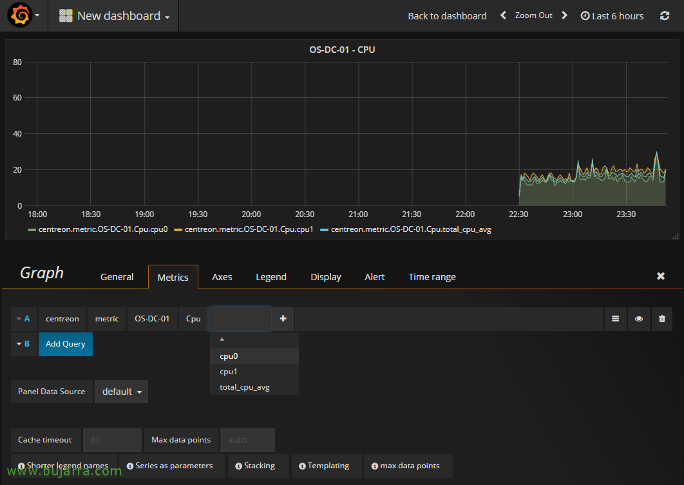Open the Panel Data Source default dropdown
Viewport: 684px width, 485px height.
coord(121,392)
